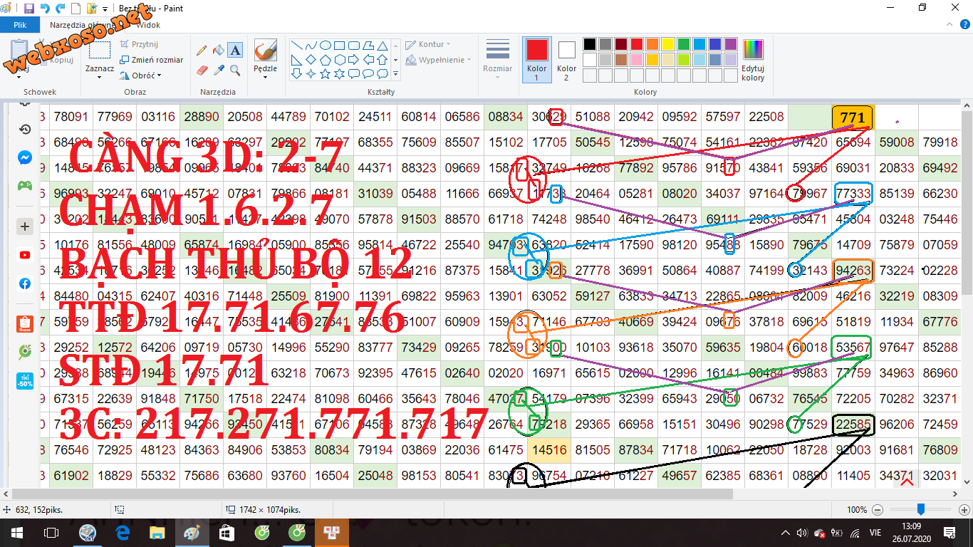Click Zmień rozmiar button
This screenshot has height=547, width=973.
point(151,60)
